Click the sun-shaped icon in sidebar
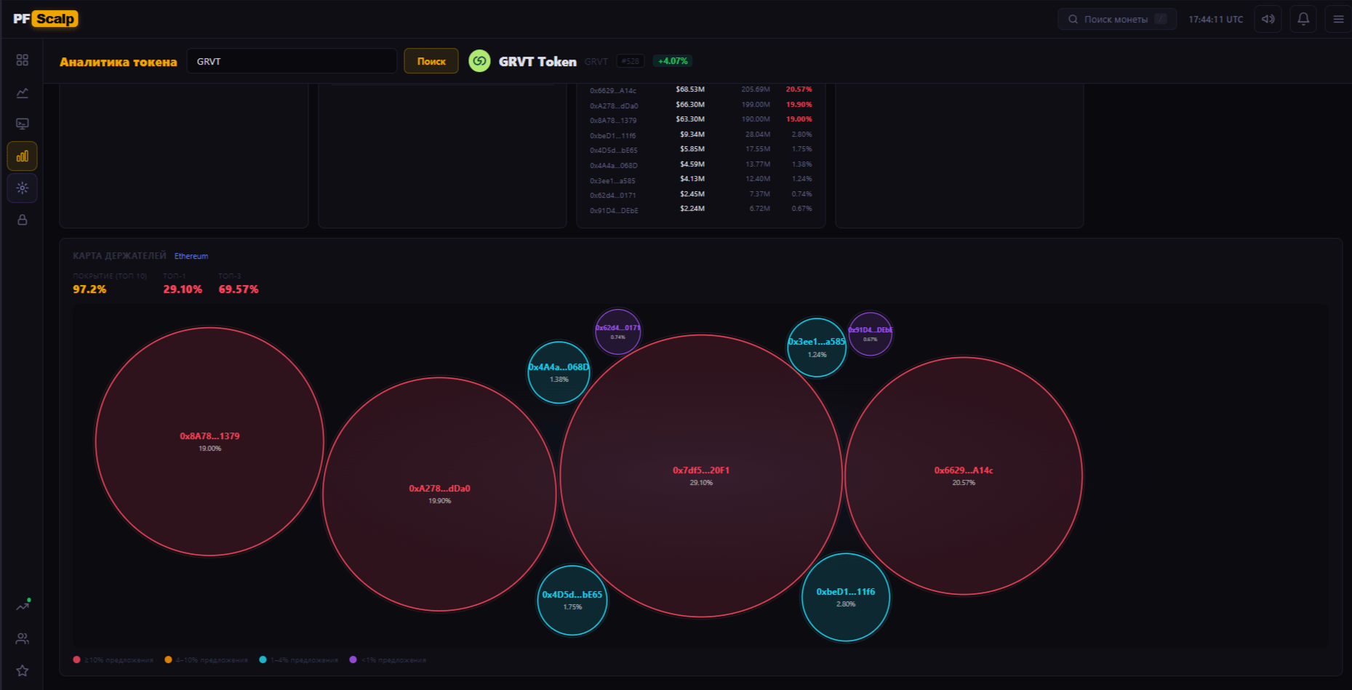Screen dimensions: 1352x690 23,188
